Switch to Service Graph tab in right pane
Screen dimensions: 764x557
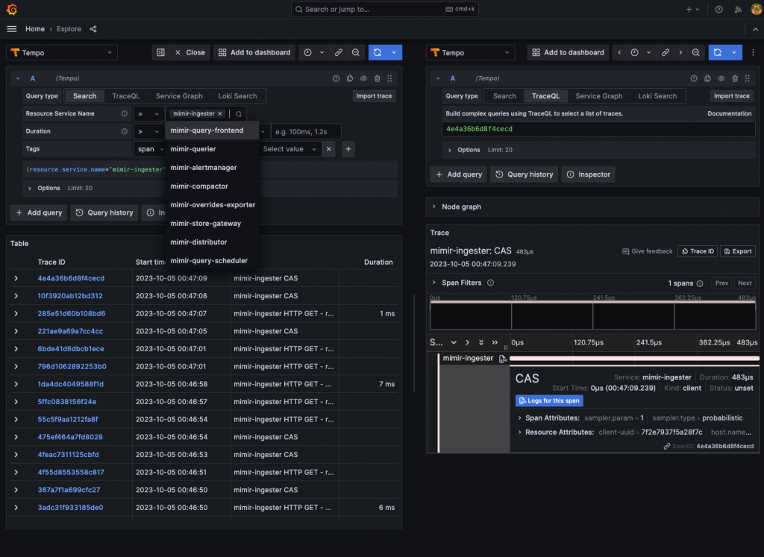[598, 96]
